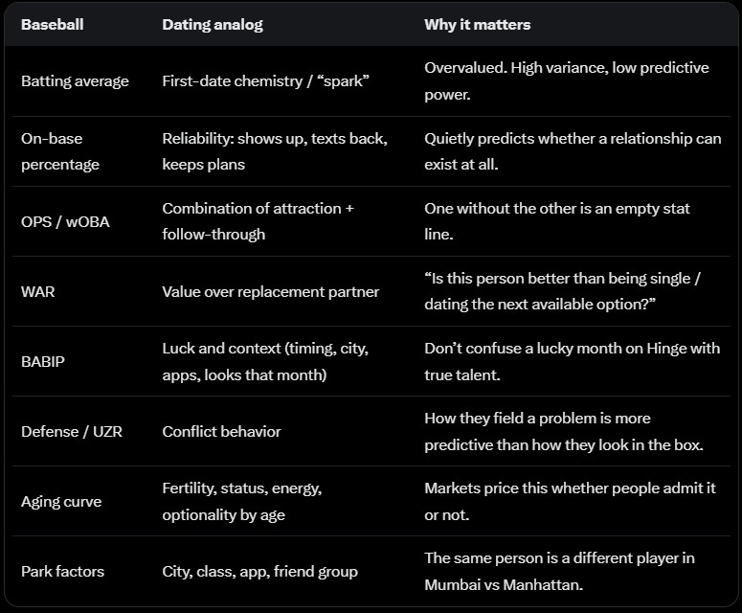
Task: Click the Defense / UZR cell
Action: [x=72, y=432]
